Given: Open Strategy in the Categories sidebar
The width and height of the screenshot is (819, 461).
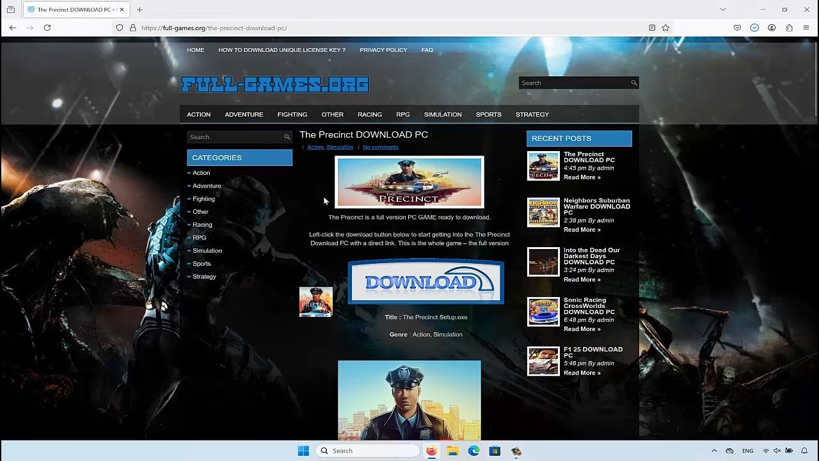Looking at the screenshot, I should pyautogui.click(x=204, y=277).
